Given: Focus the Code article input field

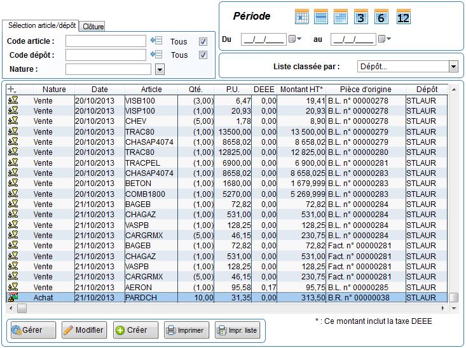Looking at the screenshot, I should [106, 41].
